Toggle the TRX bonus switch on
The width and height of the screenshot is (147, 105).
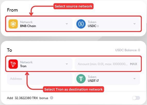click(x=136, y=98)
